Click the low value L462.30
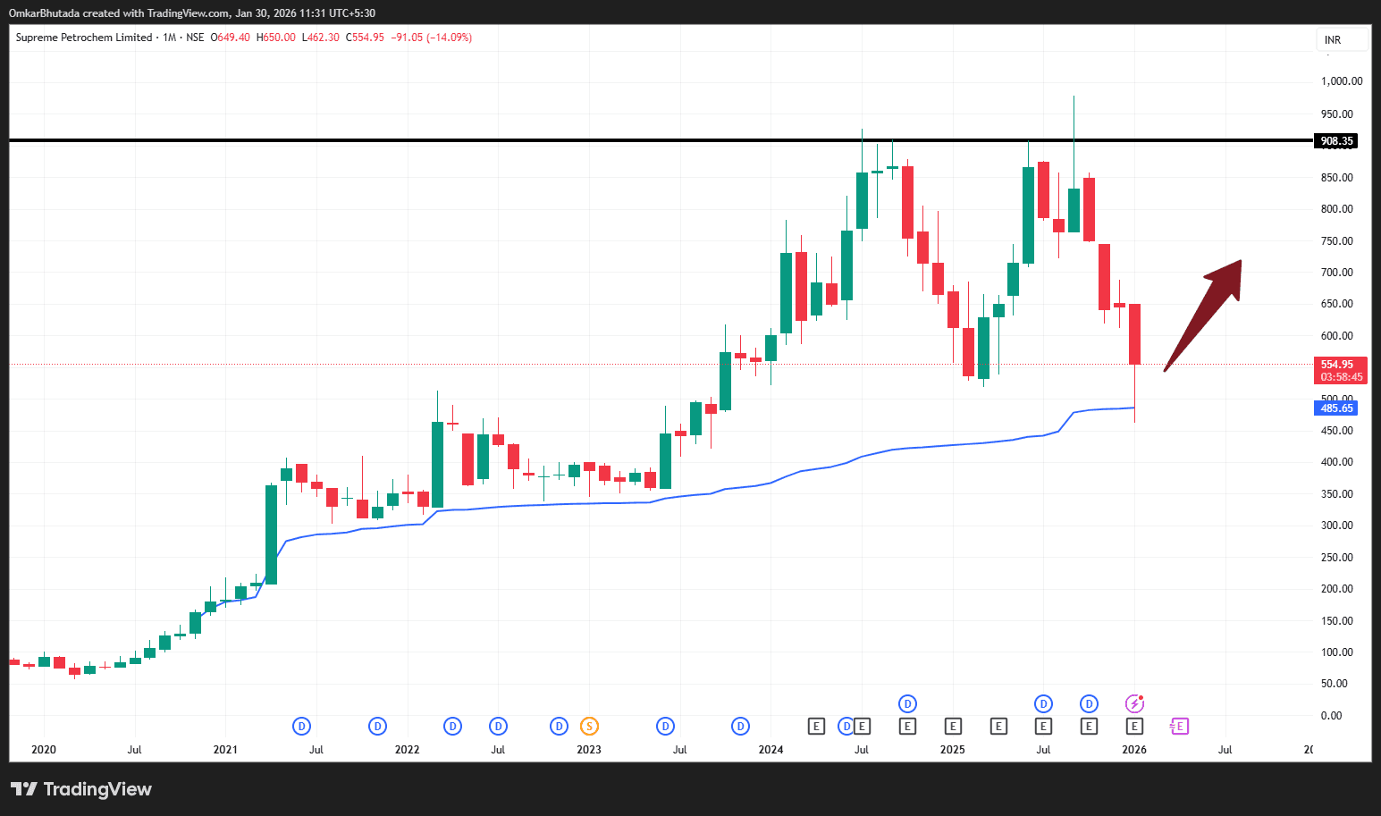Viewport: 1381px width, 816px height. [321, 38]
